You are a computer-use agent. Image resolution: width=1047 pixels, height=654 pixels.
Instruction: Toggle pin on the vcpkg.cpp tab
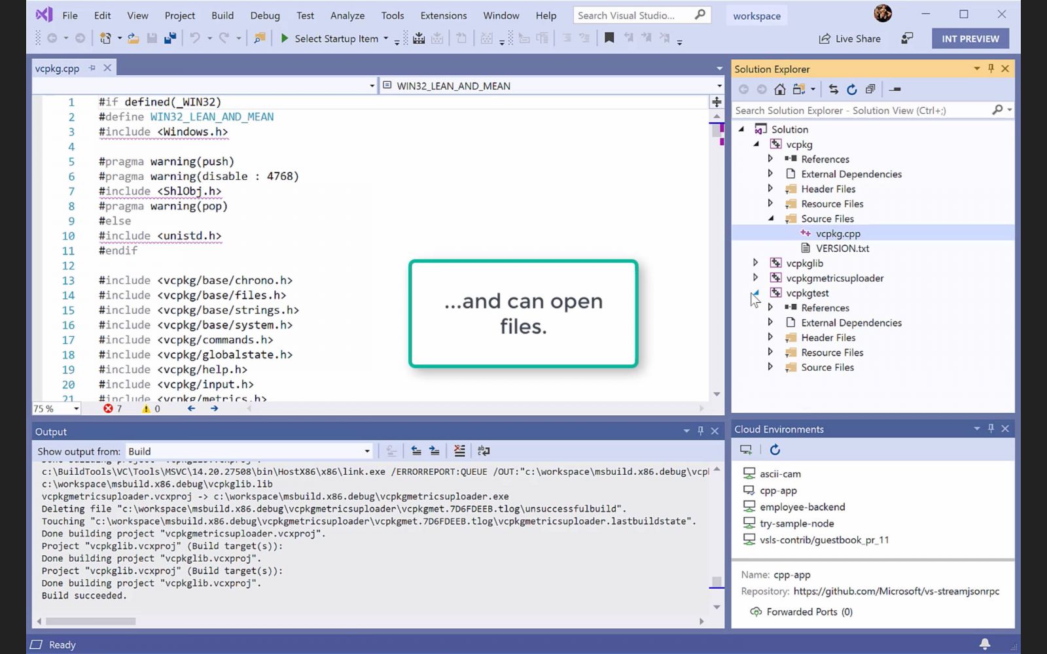pyautogui.click(x=92, y=68)
